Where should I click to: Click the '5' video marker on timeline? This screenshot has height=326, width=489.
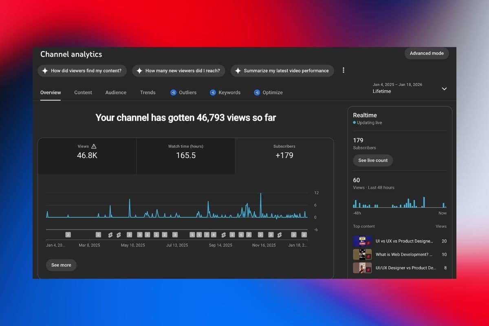[192, 235]
